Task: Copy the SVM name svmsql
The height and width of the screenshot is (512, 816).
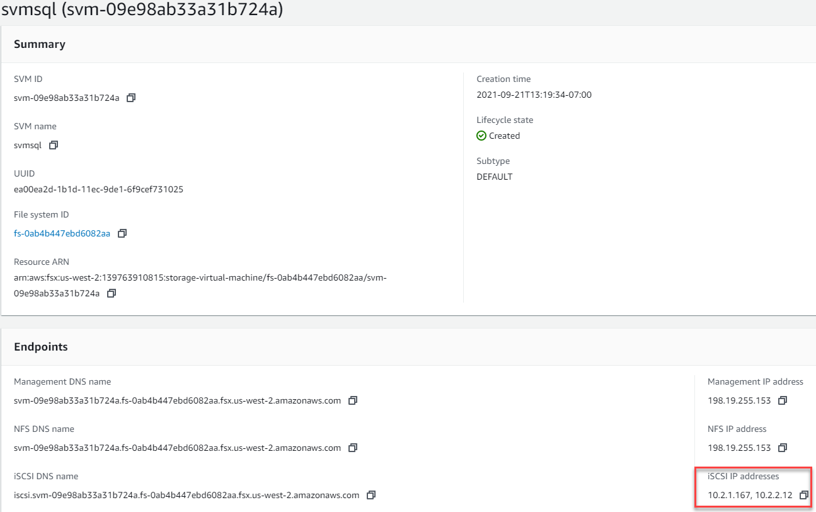Action: (54, 145)
